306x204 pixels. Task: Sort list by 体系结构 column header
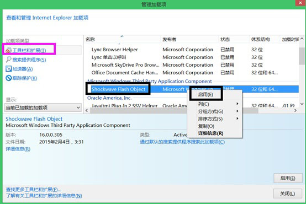pyautogui.click(x=260, y=40)
